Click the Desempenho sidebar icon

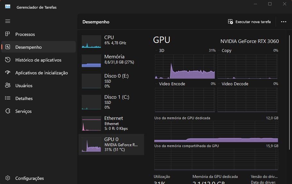pos(8,47)
